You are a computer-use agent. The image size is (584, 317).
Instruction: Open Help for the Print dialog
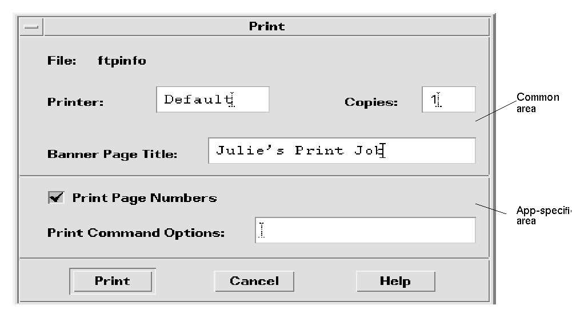pyautogui.click(x=395, y=281)
